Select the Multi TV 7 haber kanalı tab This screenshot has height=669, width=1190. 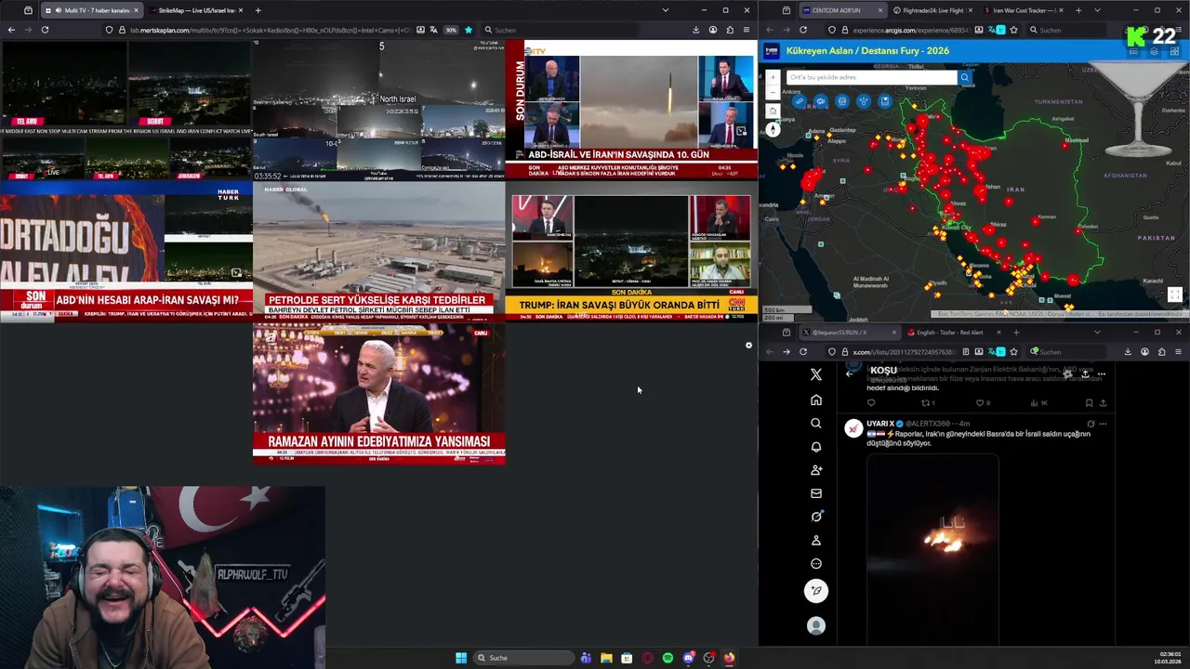pyautogui.click(x=91, y=10)
